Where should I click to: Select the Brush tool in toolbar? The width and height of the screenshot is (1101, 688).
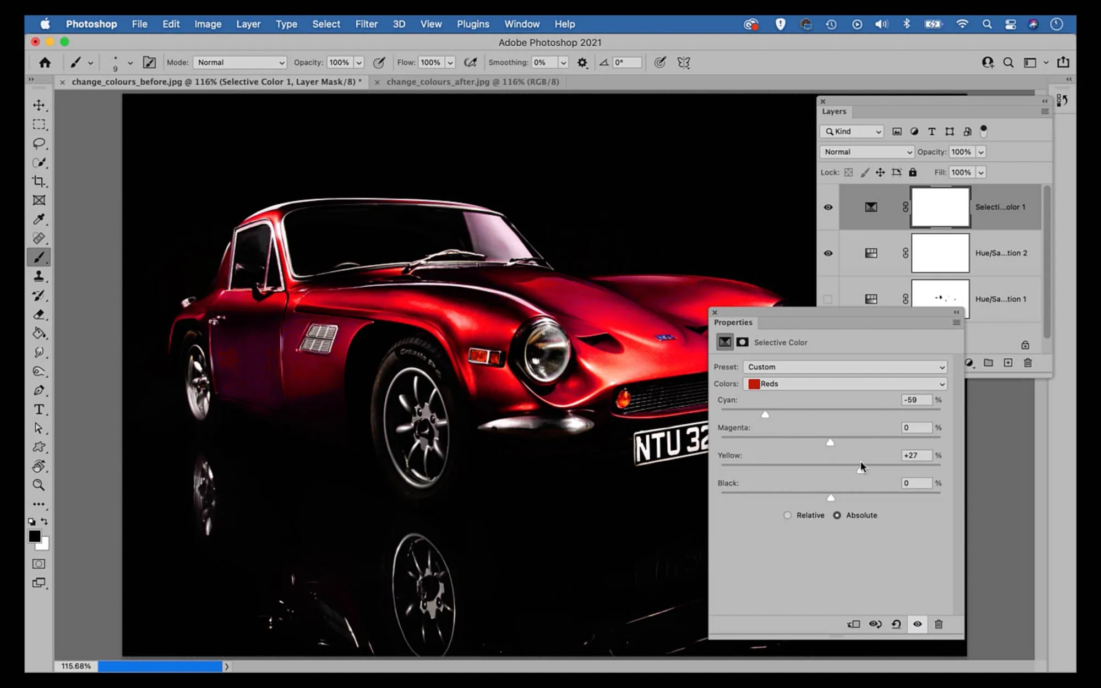pos(39,257)
